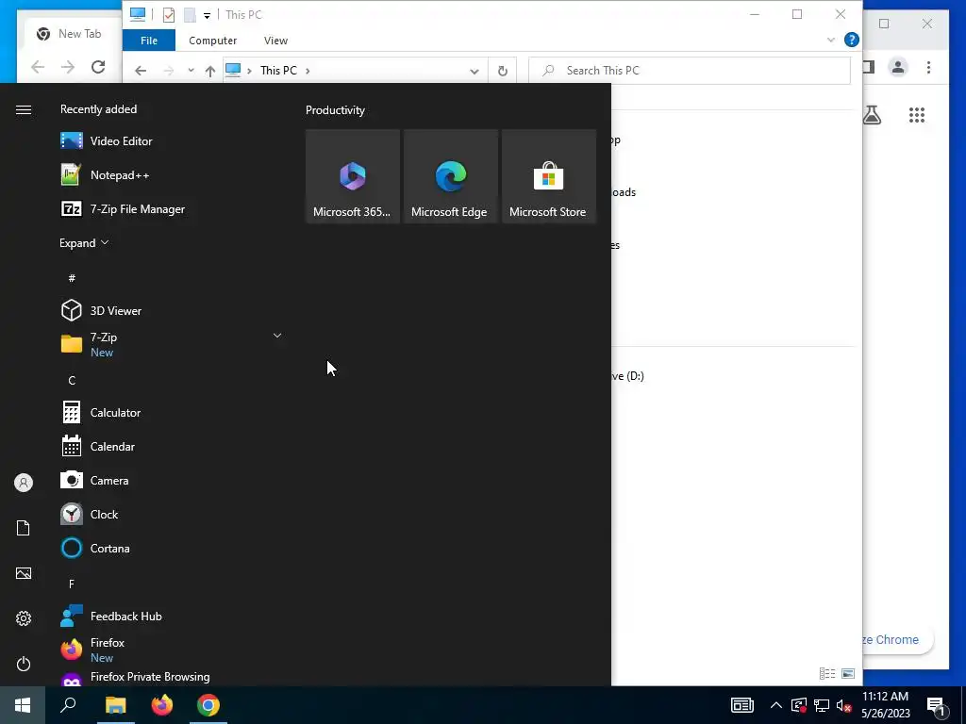Screen dimensions: 966x724
Task: Open Quick Access Toolbar customize dropdown
Action: tap(207, 15)
